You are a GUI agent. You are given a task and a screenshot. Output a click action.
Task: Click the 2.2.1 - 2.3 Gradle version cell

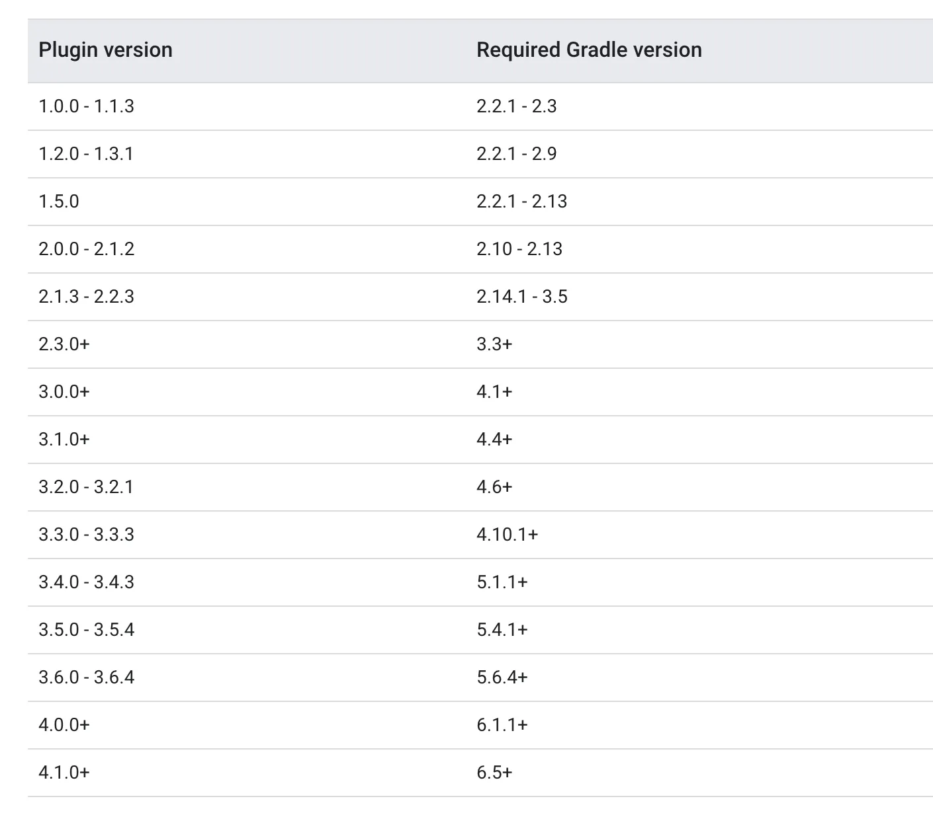point(517,106)
